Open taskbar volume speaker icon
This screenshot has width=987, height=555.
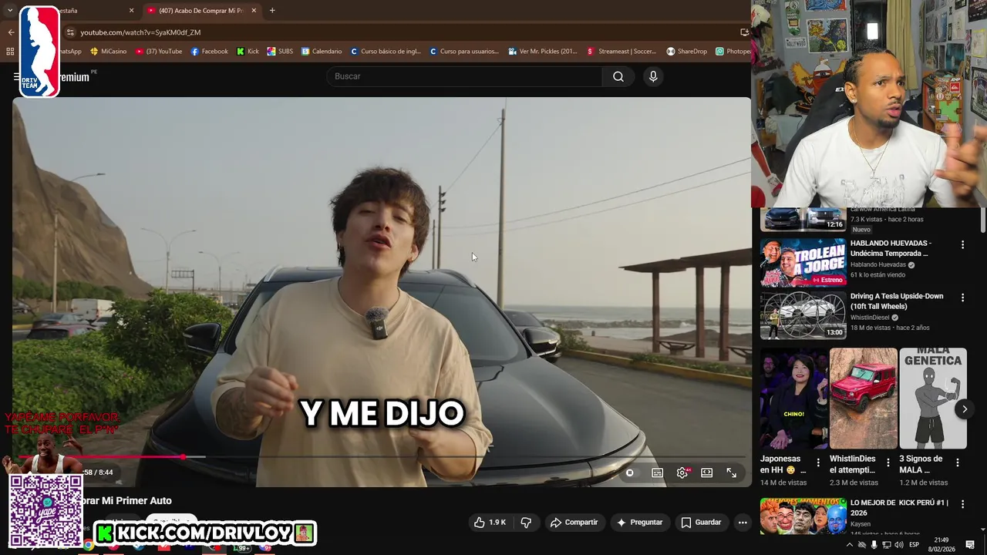point(898,545)
